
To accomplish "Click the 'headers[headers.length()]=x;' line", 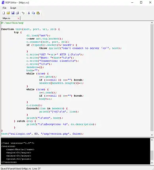I will coord(61,83).
